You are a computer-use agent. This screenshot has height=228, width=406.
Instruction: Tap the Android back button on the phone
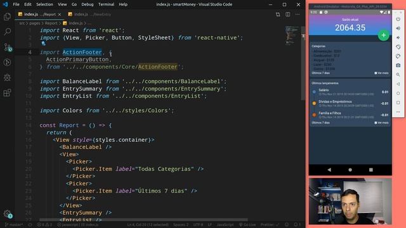point(329,170)
